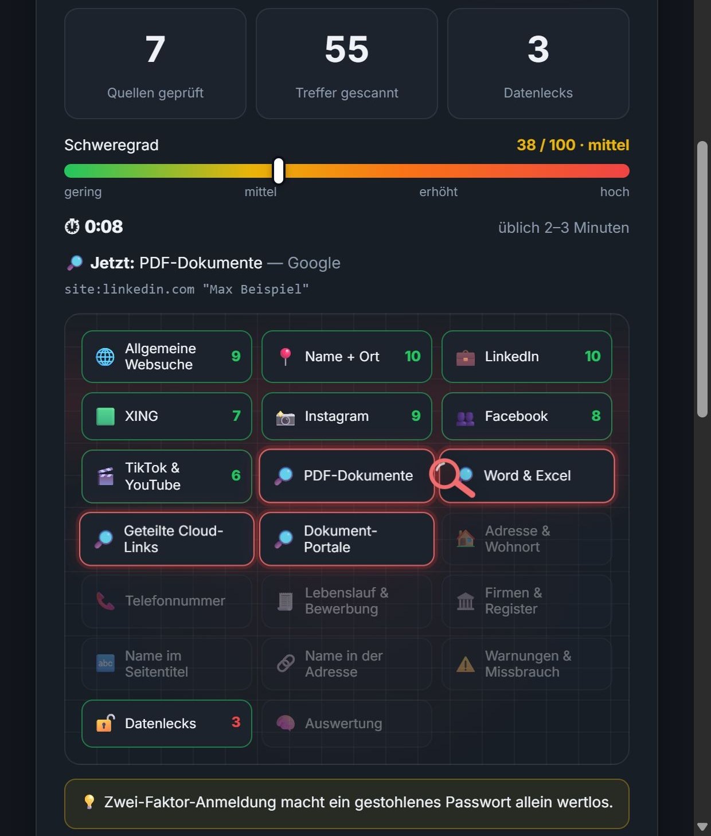Click the document icon for Lebenslauf & Bewerbung
Screen dimensions: 711x836
click(285, 601)
